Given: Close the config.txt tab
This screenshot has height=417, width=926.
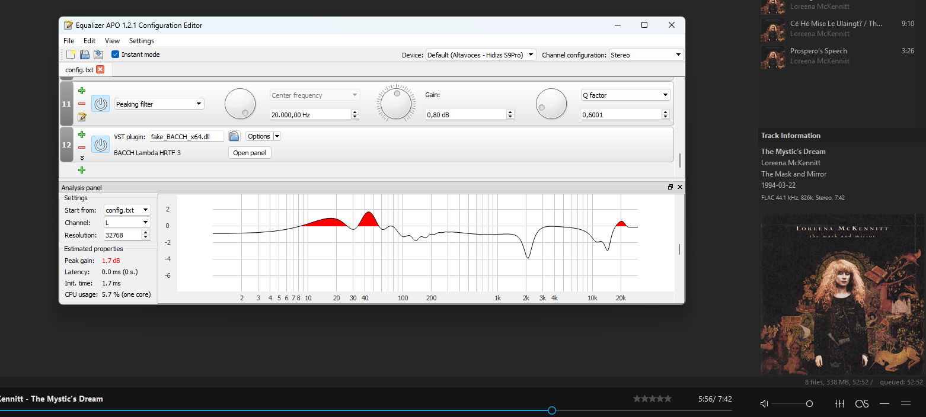Looking at the screenshot, I should [100, 69].
